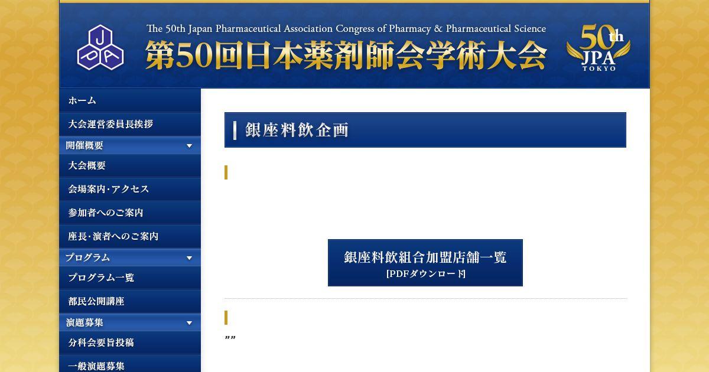Click the 演題募集 section header label

click(x=84, y=322)
